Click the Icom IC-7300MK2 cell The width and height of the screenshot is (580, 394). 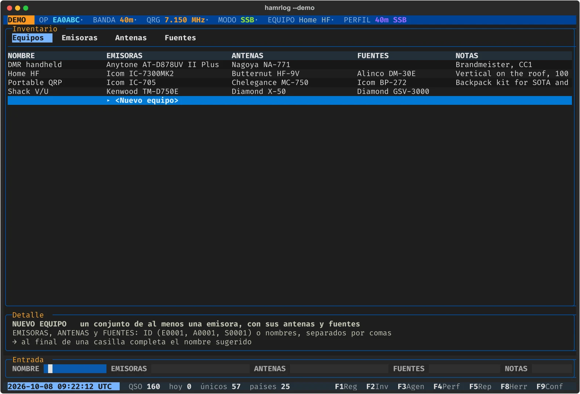[140, 74]
